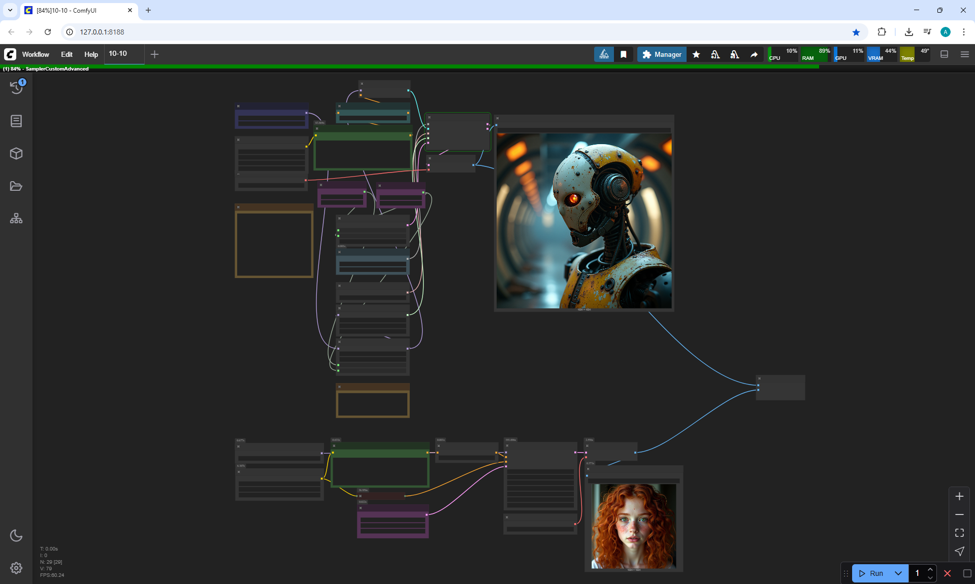Expand the Run button dropdown arrow
Image resolution: width=975 pixels, height=584 pixels.
point(898,573)
